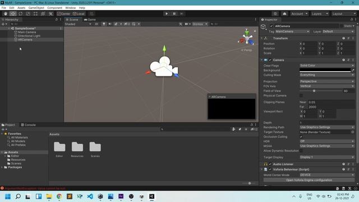Click the GameObject cube icon in Inspector

pos(263,27)
